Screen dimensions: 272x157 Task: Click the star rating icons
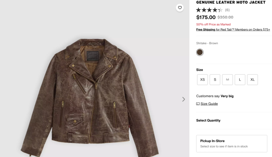tap(209, 10)
